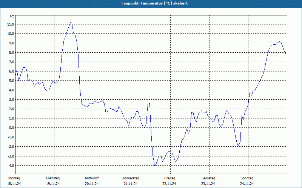
Task: Select the date 21.11.24
Action: click(x=131, y=184)
